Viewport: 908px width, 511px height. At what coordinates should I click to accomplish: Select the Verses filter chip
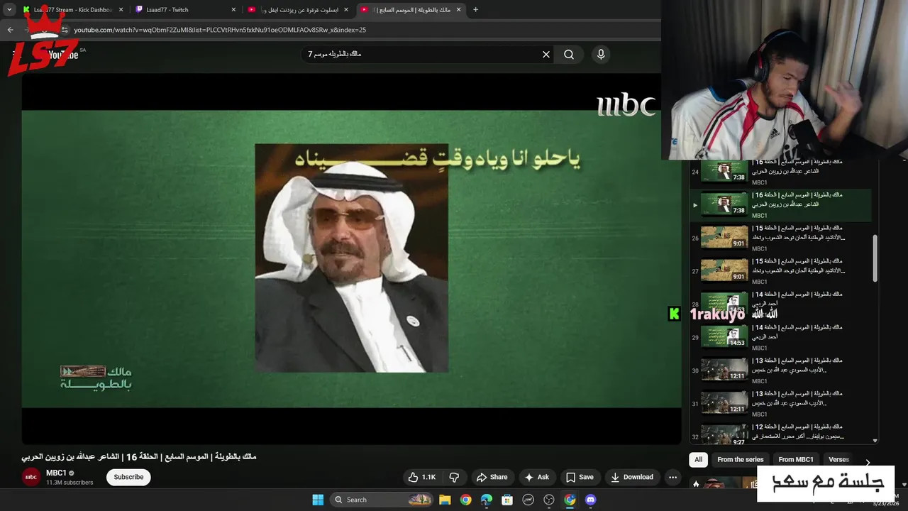click(838, 459)
